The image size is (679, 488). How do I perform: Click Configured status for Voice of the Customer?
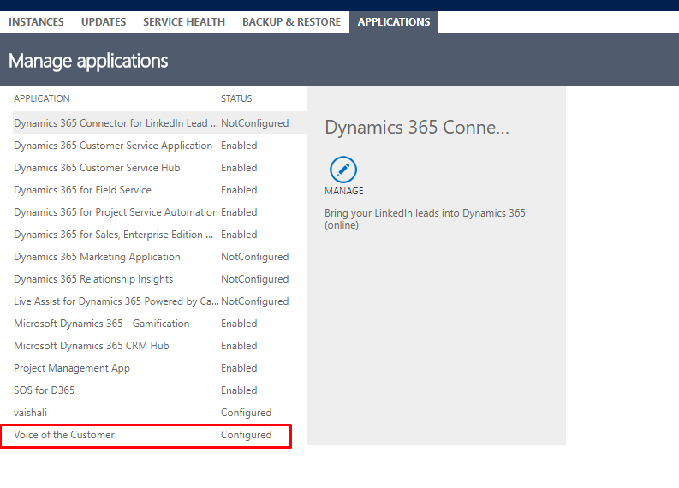247,435
